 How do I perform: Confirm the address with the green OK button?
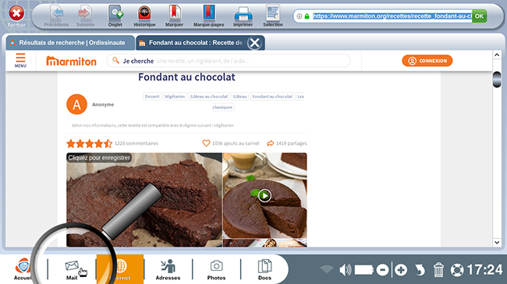[479, 16]
